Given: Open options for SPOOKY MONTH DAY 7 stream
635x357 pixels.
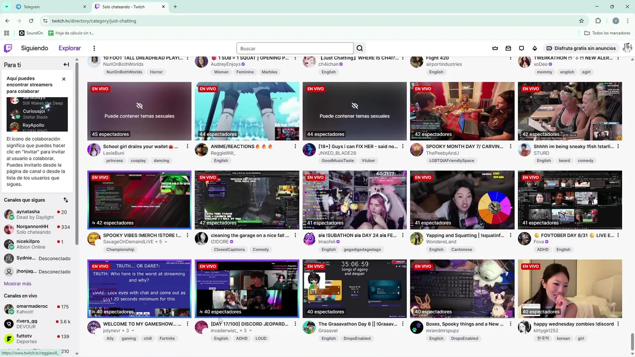Looking at the screenshot, I should (x=510, y=147).
